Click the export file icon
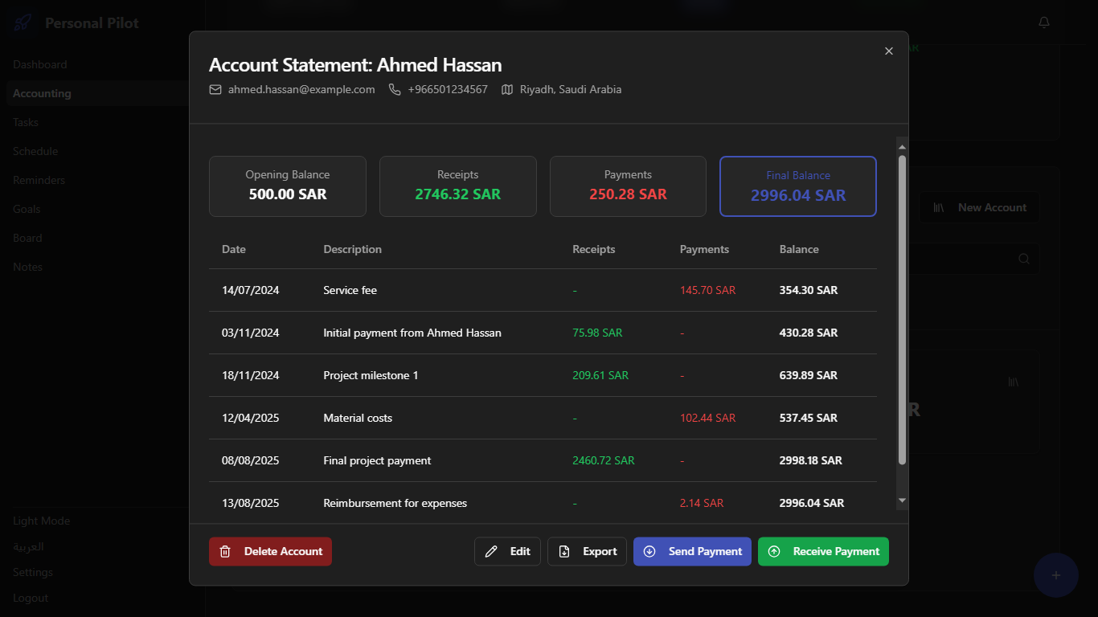This screenshot has width=1098, height=617. coord(564,551)
